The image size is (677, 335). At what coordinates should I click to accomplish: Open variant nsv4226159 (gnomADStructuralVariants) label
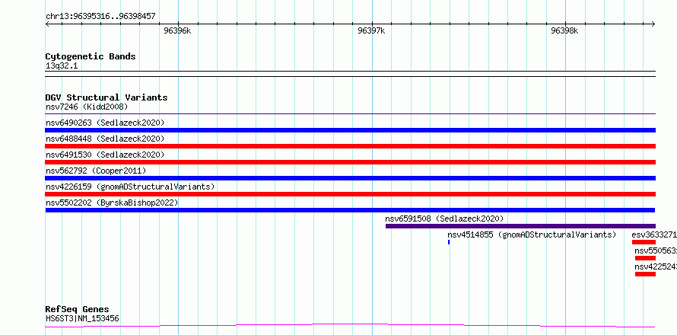pos(130,187)
